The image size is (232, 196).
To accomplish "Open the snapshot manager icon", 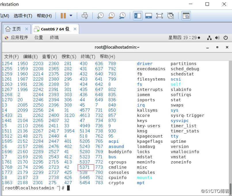I will point(122,16).
